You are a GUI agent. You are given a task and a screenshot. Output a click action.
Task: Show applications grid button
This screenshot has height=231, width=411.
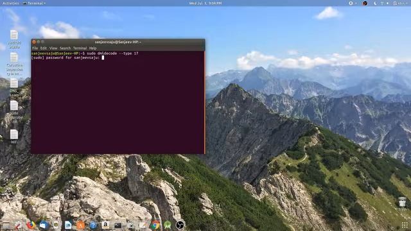tap(405, 225)
